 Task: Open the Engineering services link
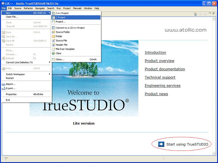point(163,86)
